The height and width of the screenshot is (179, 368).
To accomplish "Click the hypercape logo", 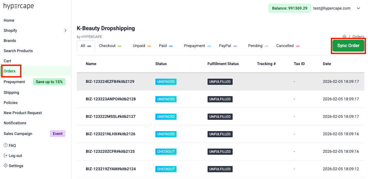I will click(18, 6).
